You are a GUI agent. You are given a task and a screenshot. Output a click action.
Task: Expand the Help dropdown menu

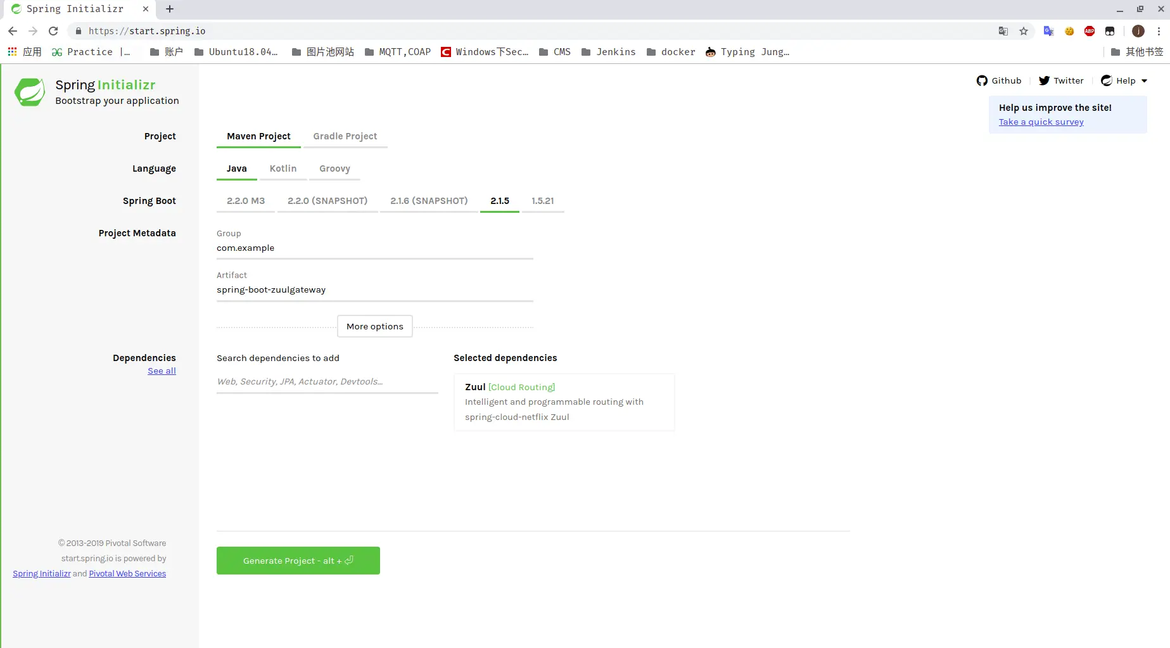point(1124,80)
